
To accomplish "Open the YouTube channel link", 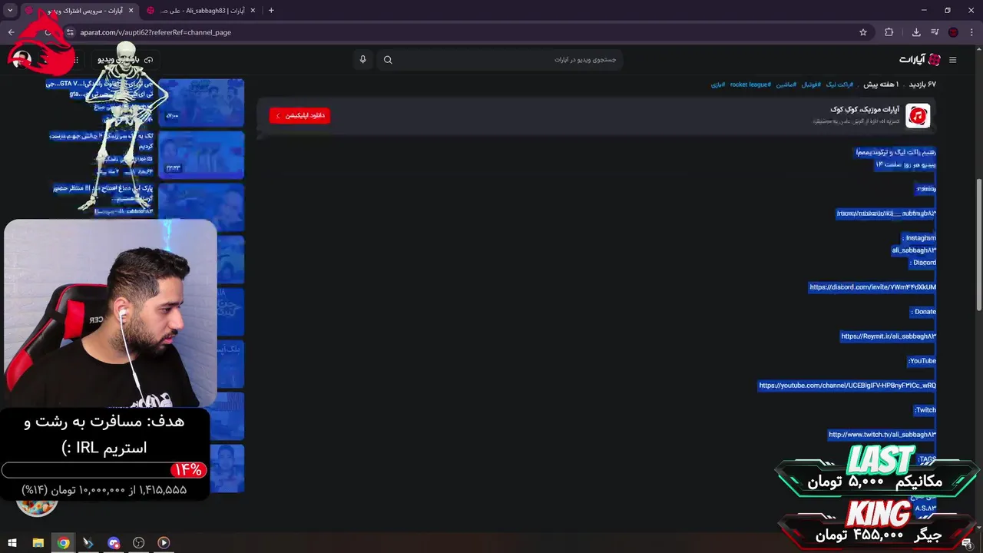I will (x=847, y=386).
